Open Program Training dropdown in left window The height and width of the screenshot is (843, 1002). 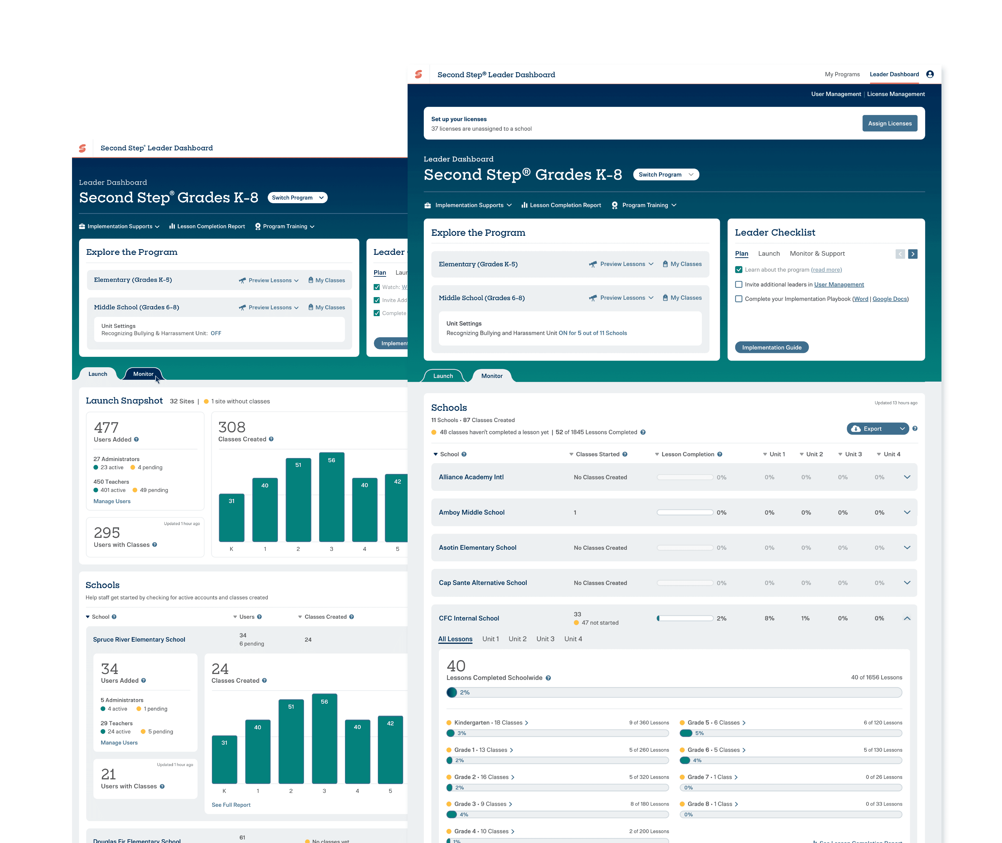pos(284,226)
